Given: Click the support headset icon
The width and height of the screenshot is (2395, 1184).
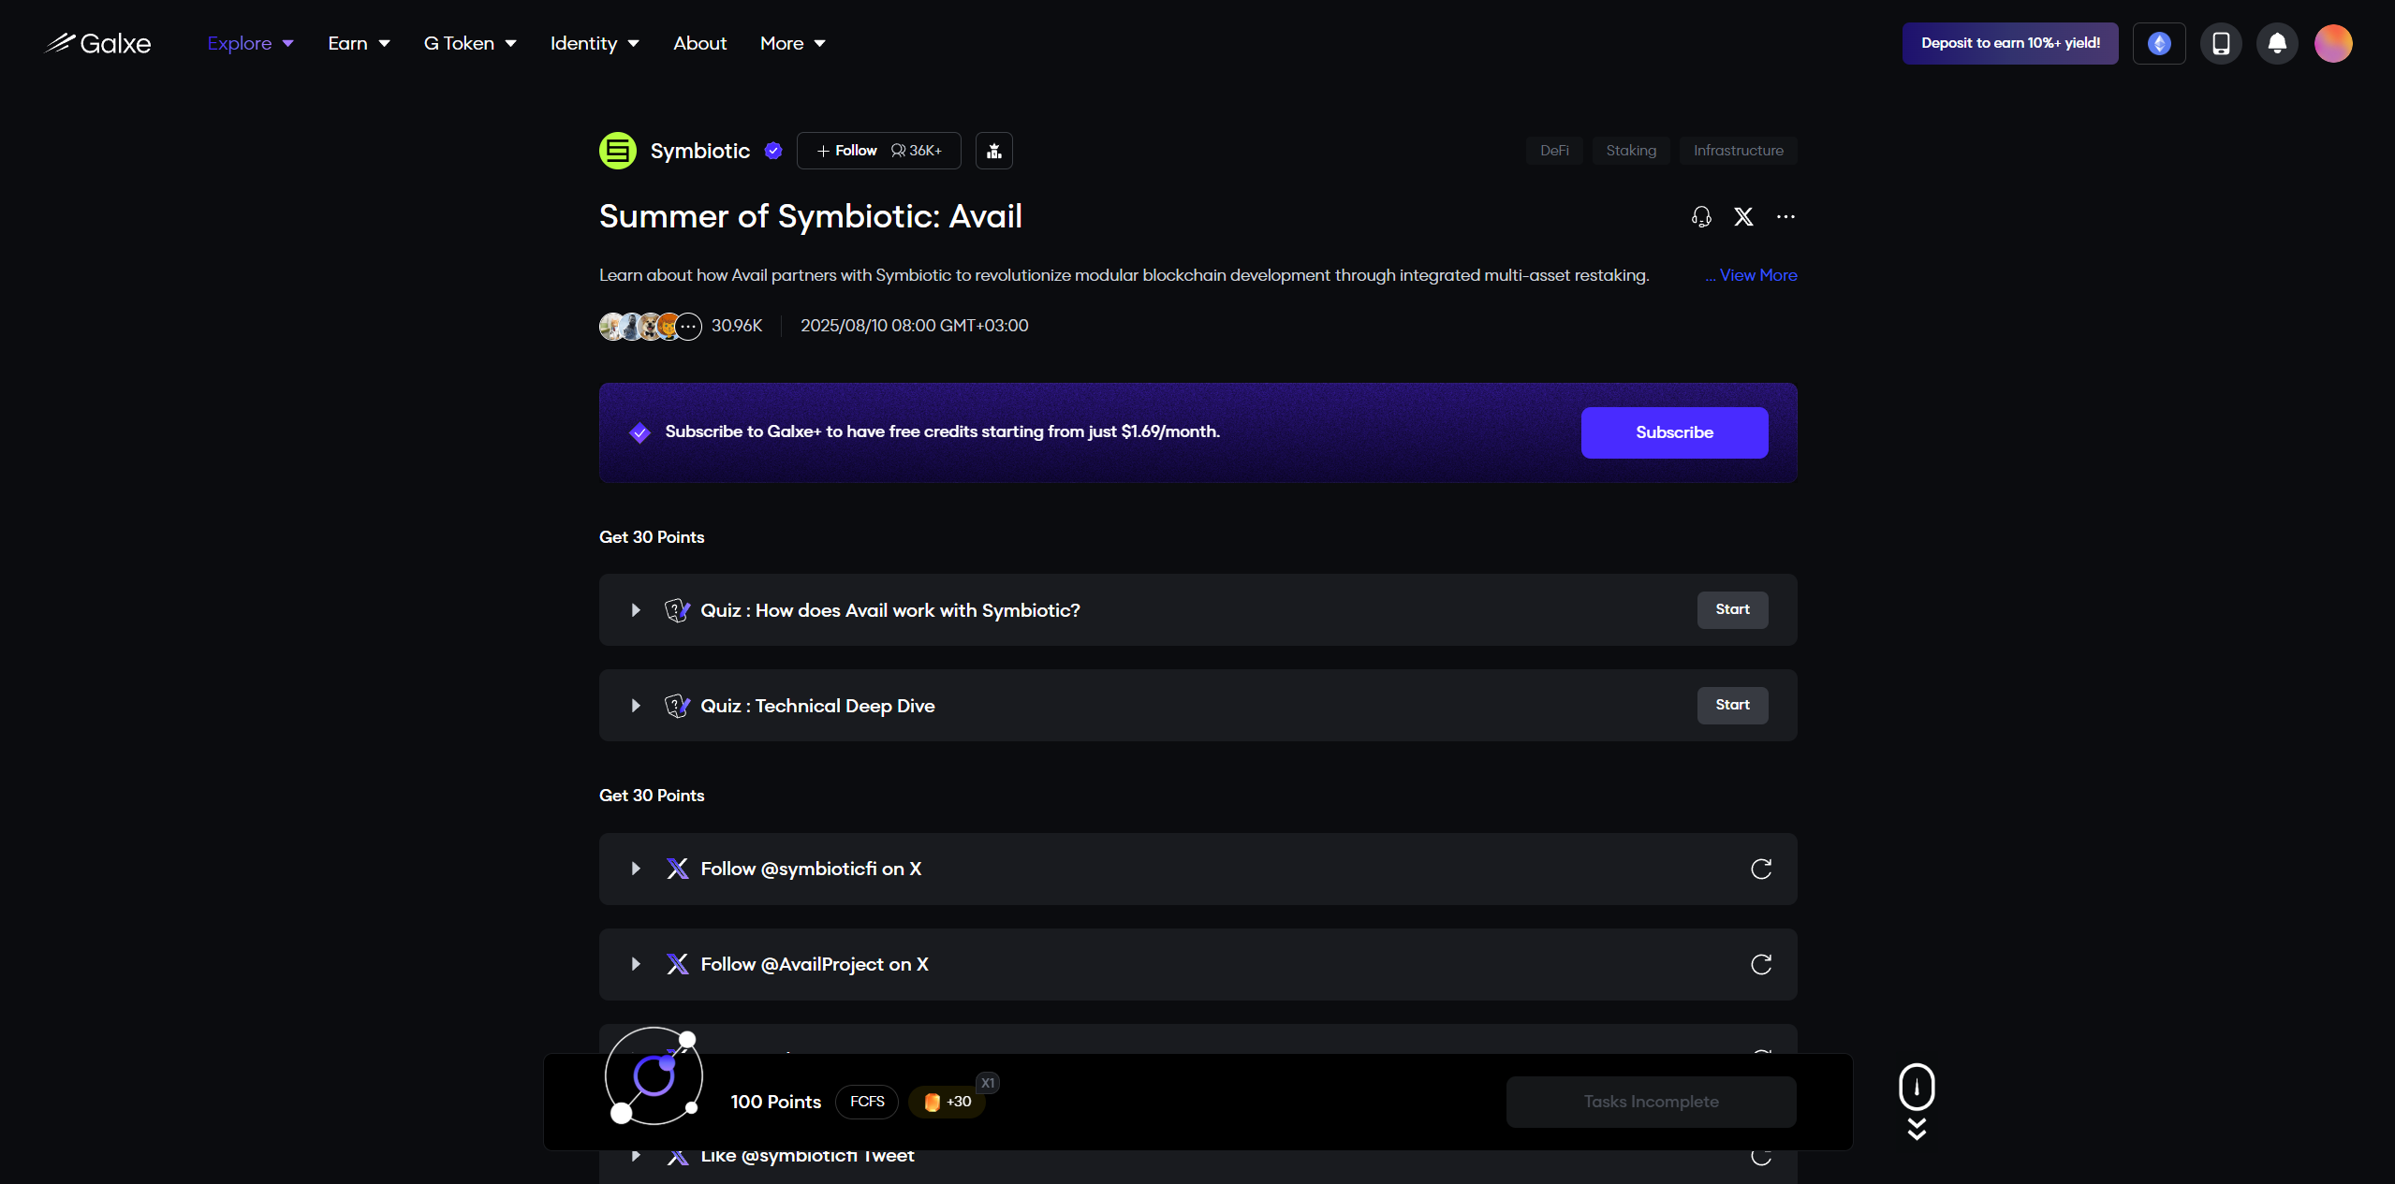Looking at the screenshot, I should point(1701,217).
